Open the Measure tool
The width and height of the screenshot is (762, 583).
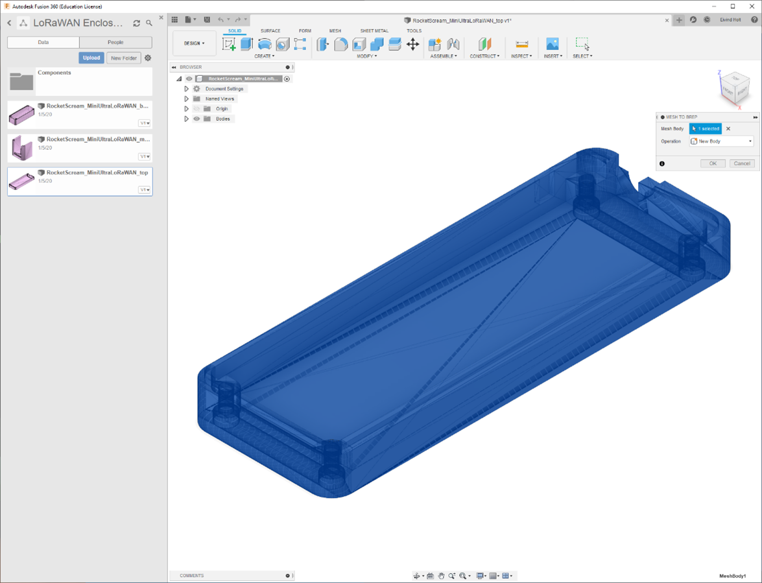click(521, 44)
